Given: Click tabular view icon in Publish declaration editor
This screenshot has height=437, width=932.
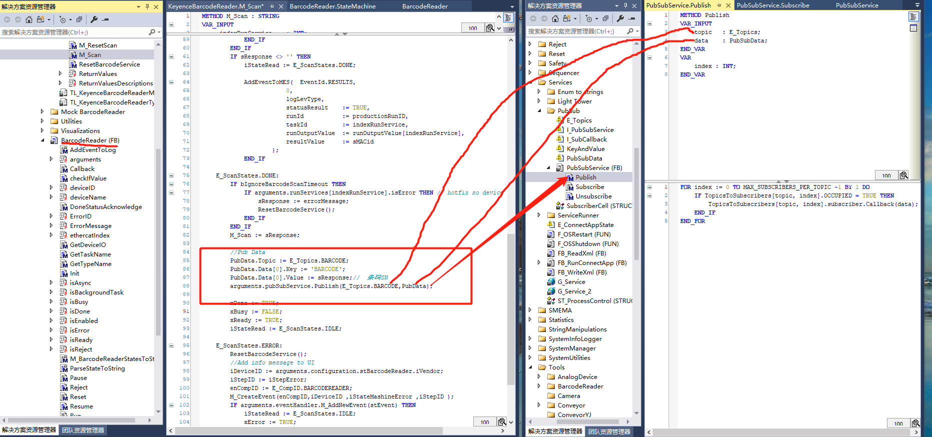Looking at the screenshot, I should (913, 28).
